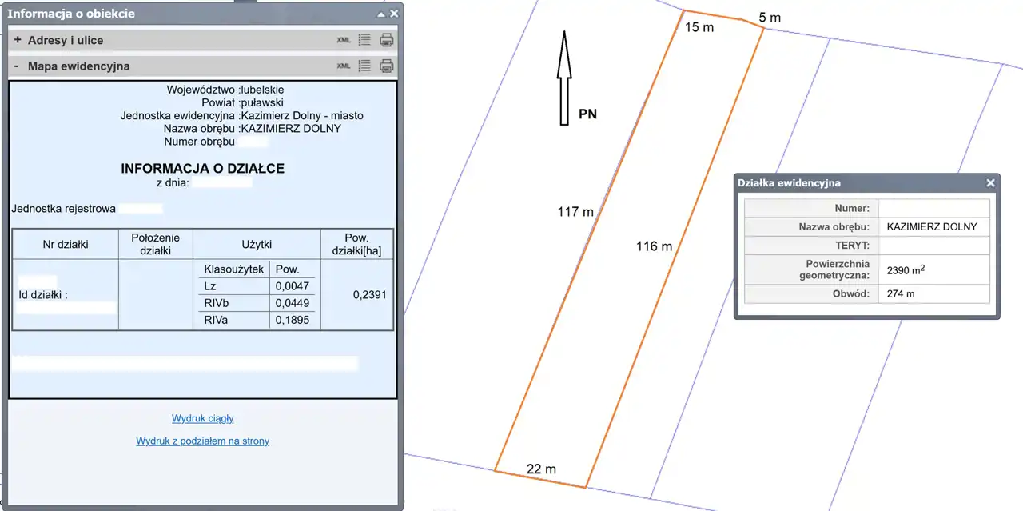The width and height of the screenshot is (1023, 511).
Task: Click the 117 m boundary length label
Action: [x=575, y=212]
